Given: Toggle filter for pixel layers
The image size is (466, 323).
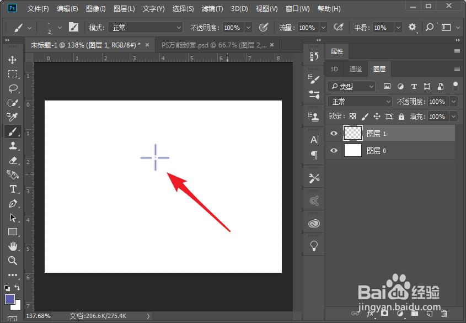Looking at the screenshot, I should (387, 87).
